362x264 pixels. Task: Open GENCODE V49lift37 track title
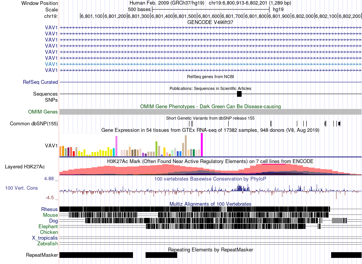[210, 22]
